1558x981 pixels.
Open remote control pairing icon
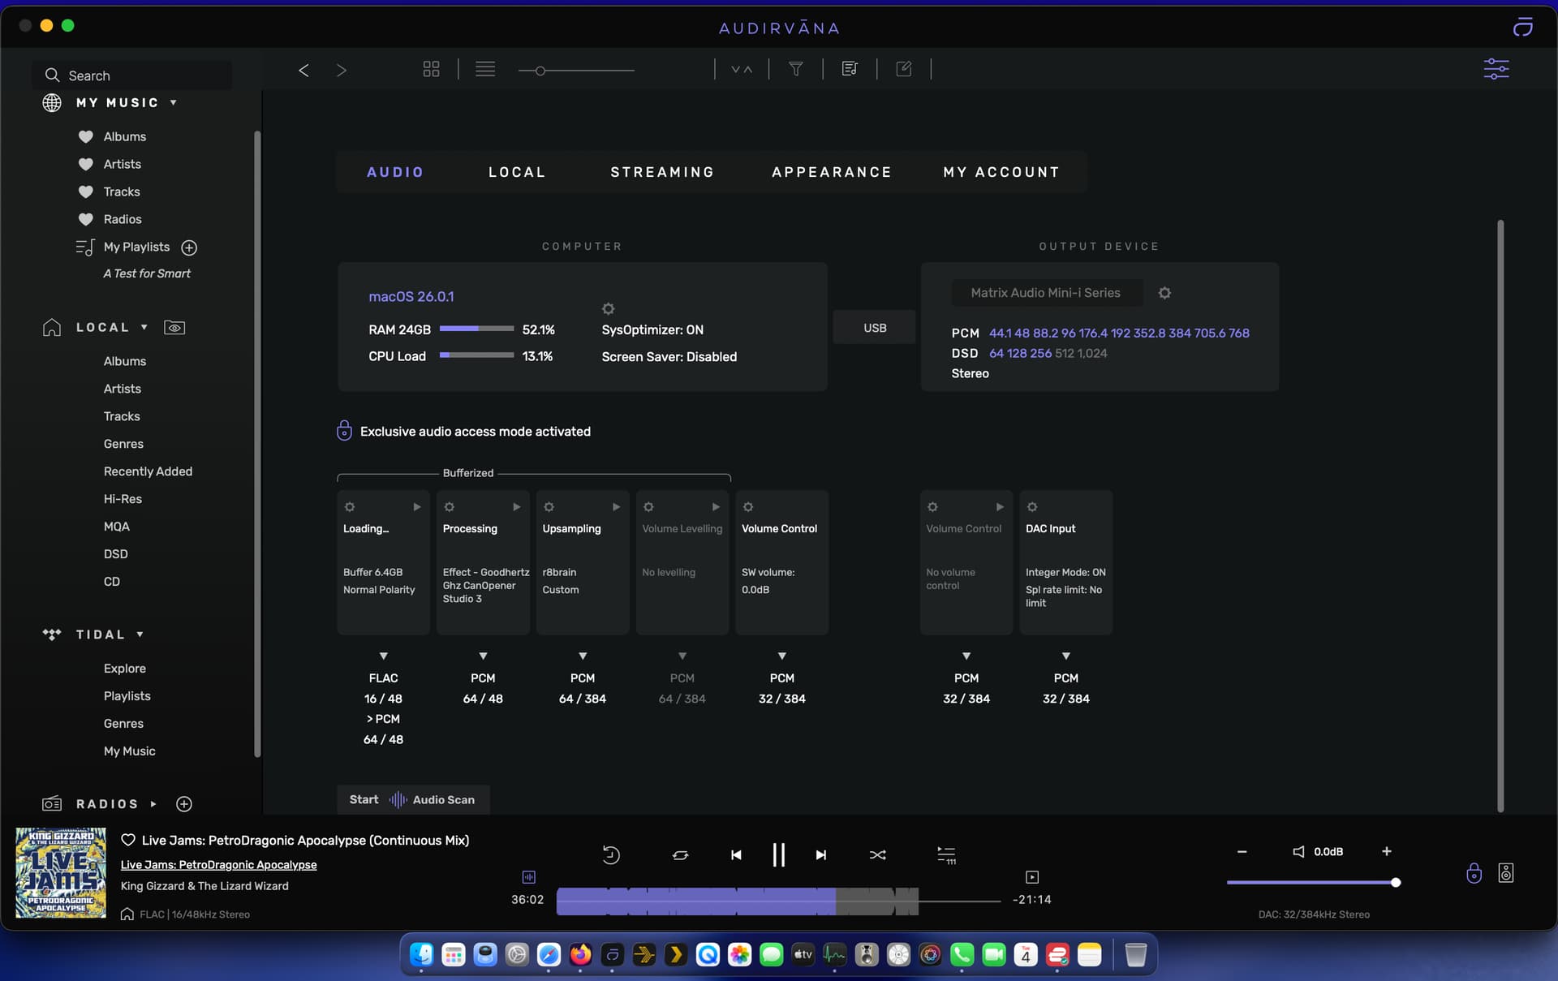tap(1505, 873)
